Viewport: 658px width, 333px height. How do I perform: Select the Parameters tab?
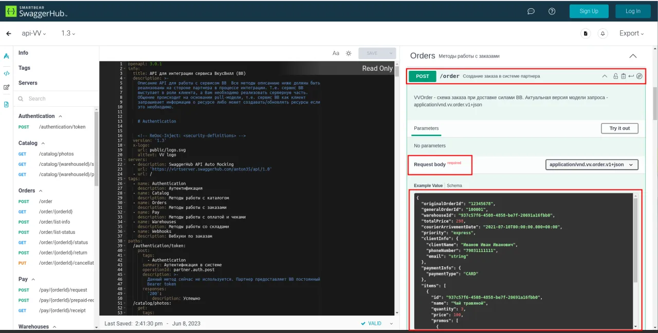point(426,128)
